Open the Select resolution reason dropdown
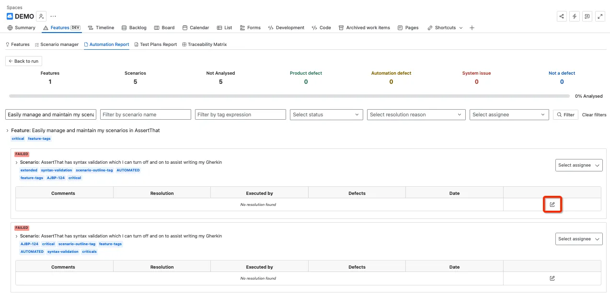 coord(416,114)
